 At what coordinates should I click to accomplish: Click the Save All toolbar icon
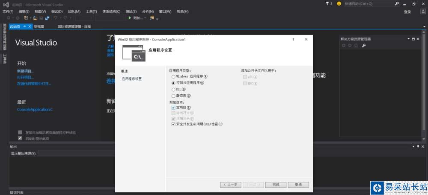47,18
